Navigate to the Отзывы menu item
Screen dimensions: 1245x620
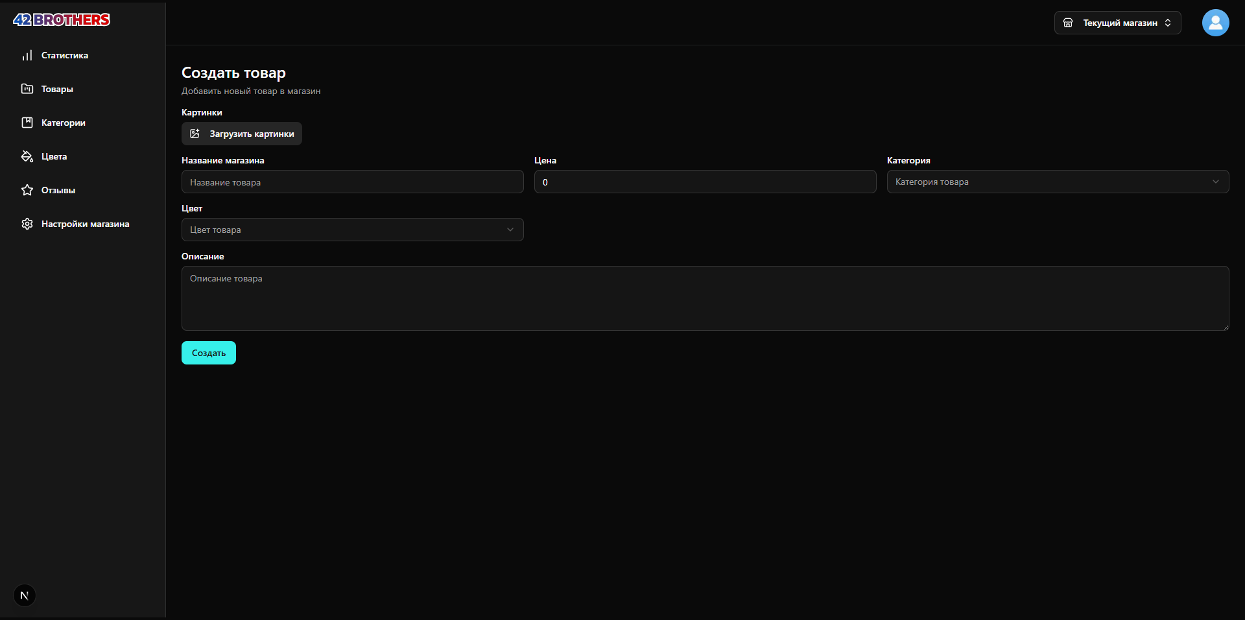(58, 190)
